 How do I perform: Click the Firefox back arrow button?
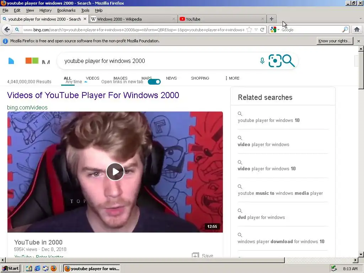(7, 30)
